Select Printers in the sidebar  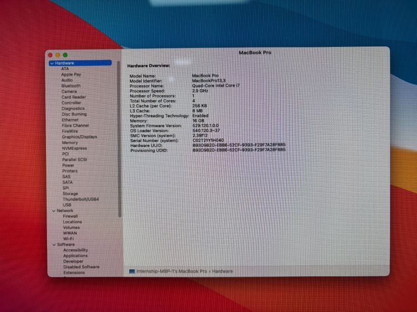(x=70, y=172)
